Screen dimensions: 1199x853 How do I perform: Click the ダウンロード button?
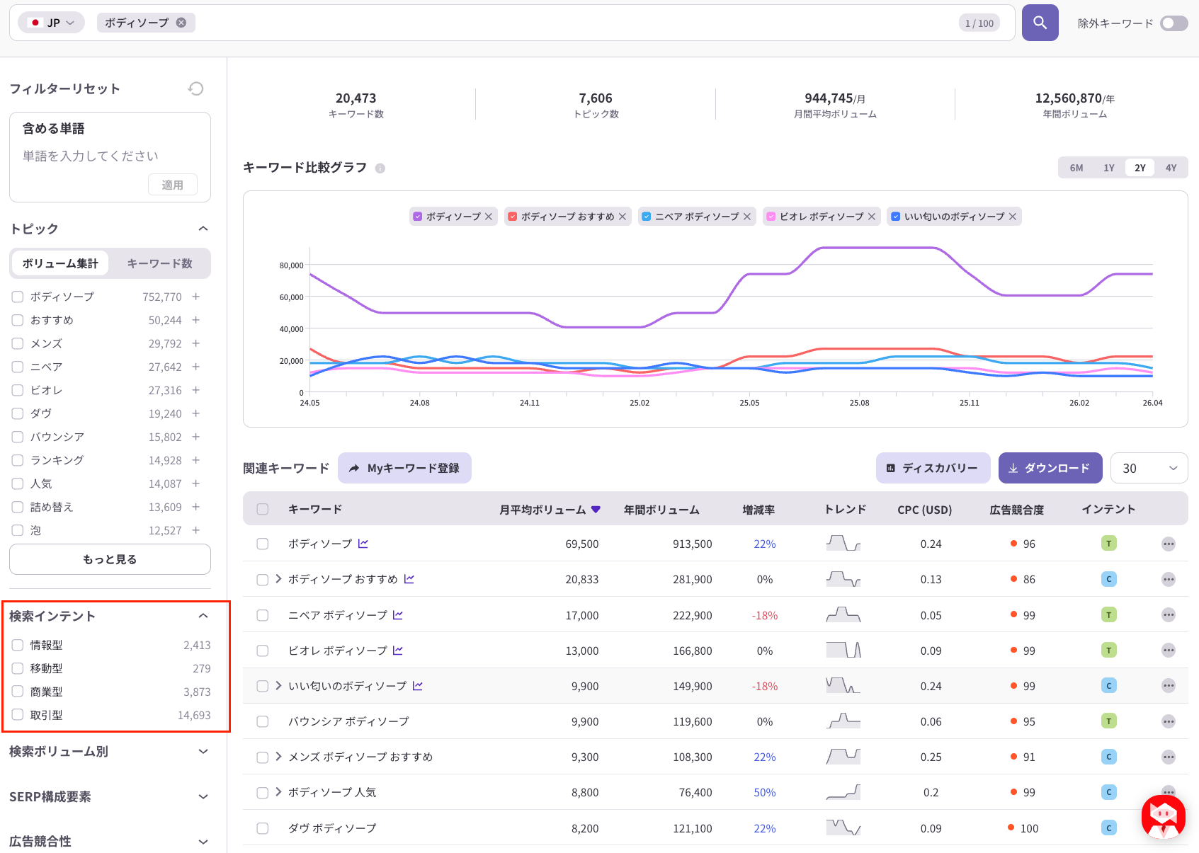coord(1050,468)
